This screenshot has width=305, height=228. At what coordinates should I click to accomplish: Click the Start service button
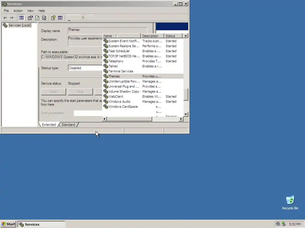coord(54,92)
